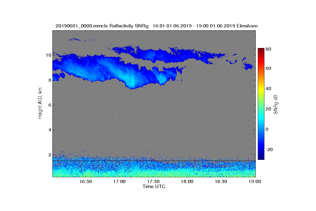The image size is (316, 211).
Task: Click the plot title text starting with 20190601_0000.mmclx
Action: pos(156,26)
